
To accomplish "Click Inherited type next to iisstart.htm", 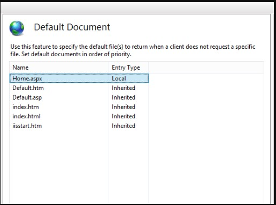I will coord(124,126).
